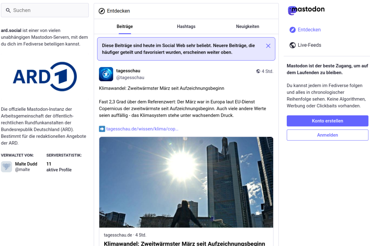The height and width of the screenshot is (246, 370).
Task: Select the Beiträge tab
Action: (x=125, y=27)
